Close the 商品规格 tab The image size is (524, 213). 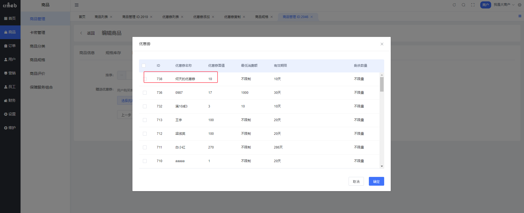[272, 17]
